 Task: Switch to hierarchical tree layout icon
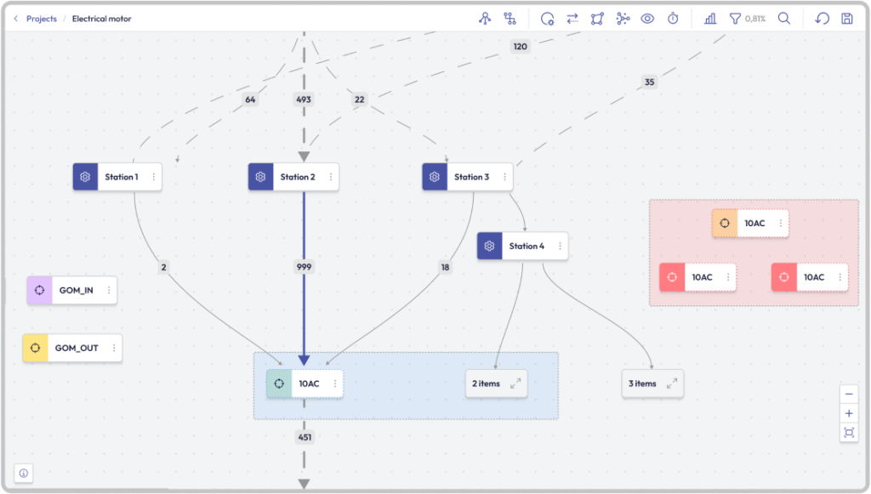click(x=510, y=19)
